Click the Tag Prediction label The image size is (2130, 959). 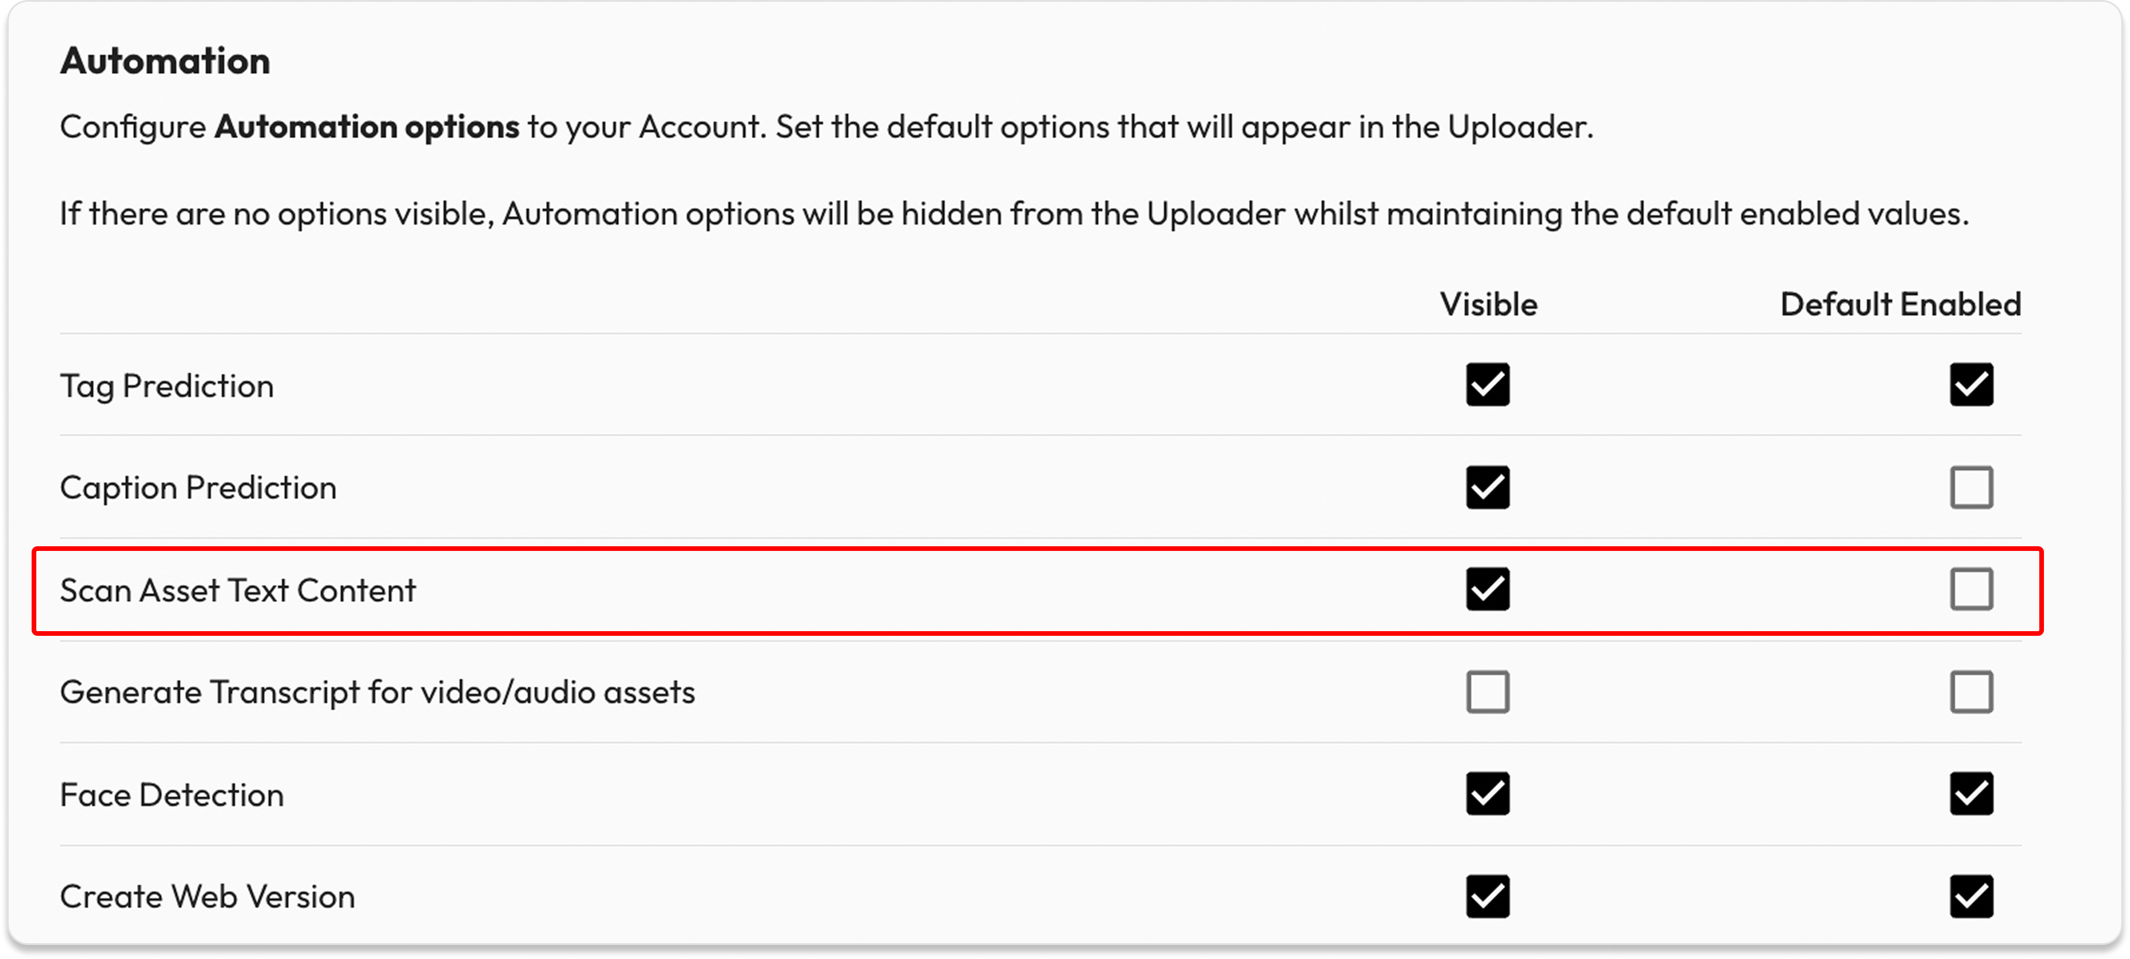pyautogui.click(x=167, y=386)
